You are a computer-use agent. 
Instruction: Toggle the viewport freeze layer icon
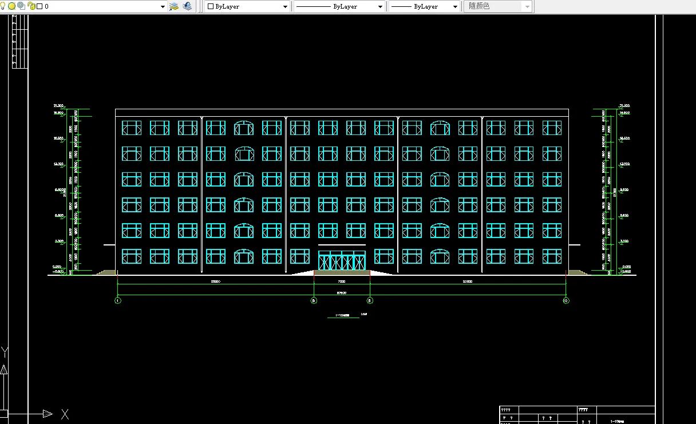pyautogui.click(x=21, y=6)
